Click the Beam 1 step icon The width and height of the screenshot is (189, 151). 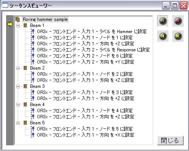click(25, 25)
